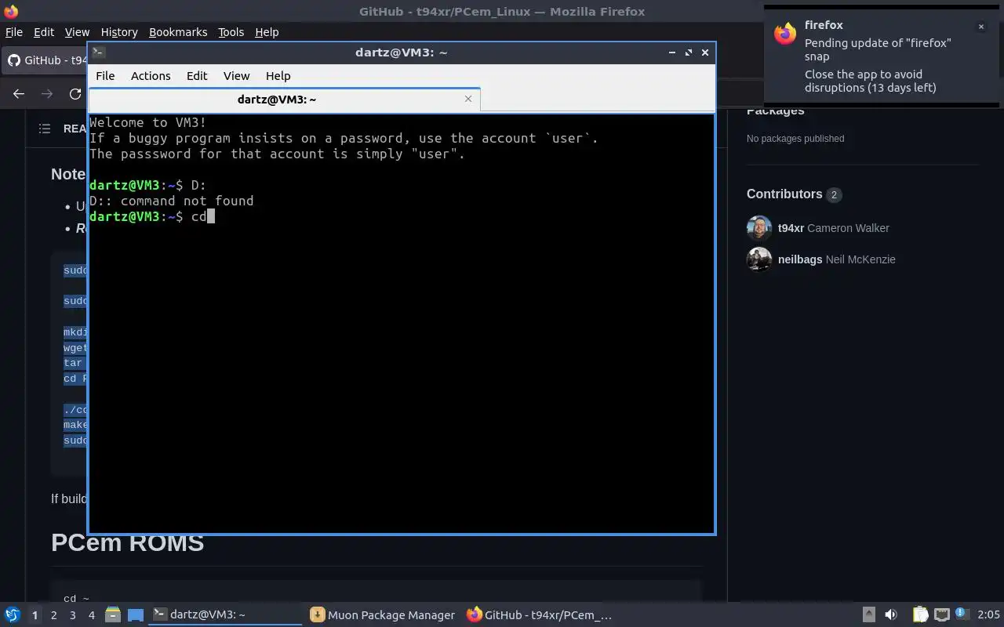Switch to Muon Package Manager in the taskbar
Image resolution: width=1004 pixels, height=627 pixels.
click(383, 615)
